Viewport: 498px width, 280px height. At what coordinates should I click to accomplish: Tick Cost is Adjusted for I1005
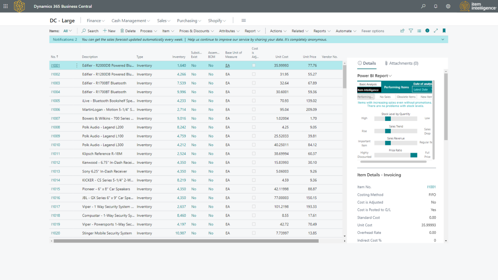254,101
